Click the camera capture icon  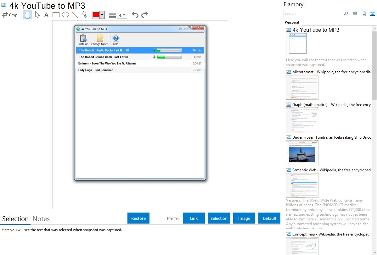point(355,14)
